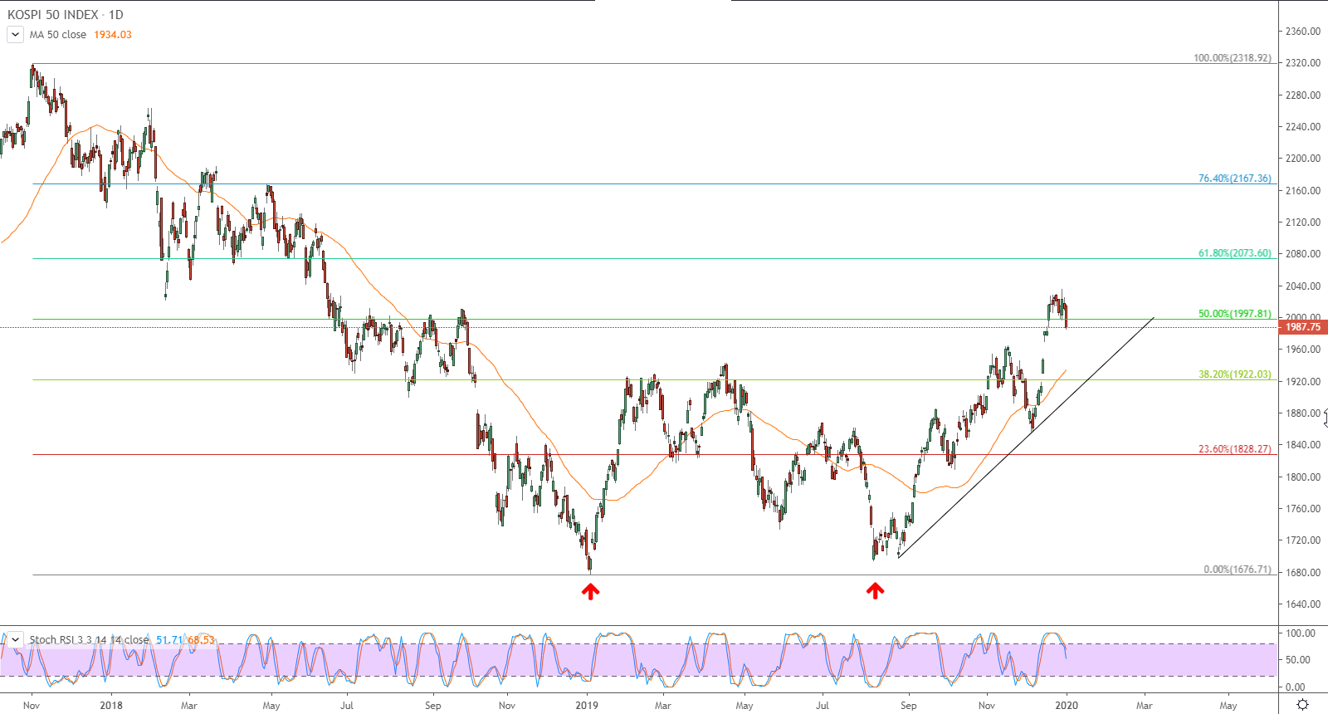This screenshot has height=714, width=1328.
Task: Click price axis value 1760.00
Action: [x=1303, y=509]
